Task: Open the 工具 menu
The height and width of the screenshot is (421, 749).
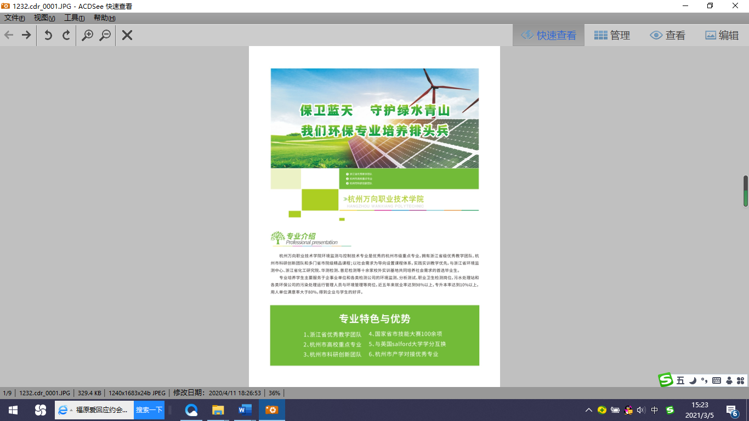Action: (74, 18)
